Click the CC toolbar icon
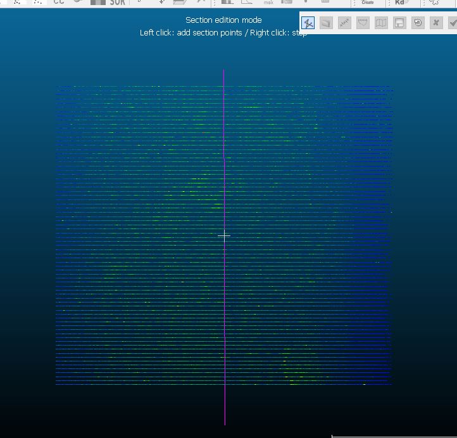The width and height of the screenshot is (457, 438). pyautogui.click(x=59, y=3)
